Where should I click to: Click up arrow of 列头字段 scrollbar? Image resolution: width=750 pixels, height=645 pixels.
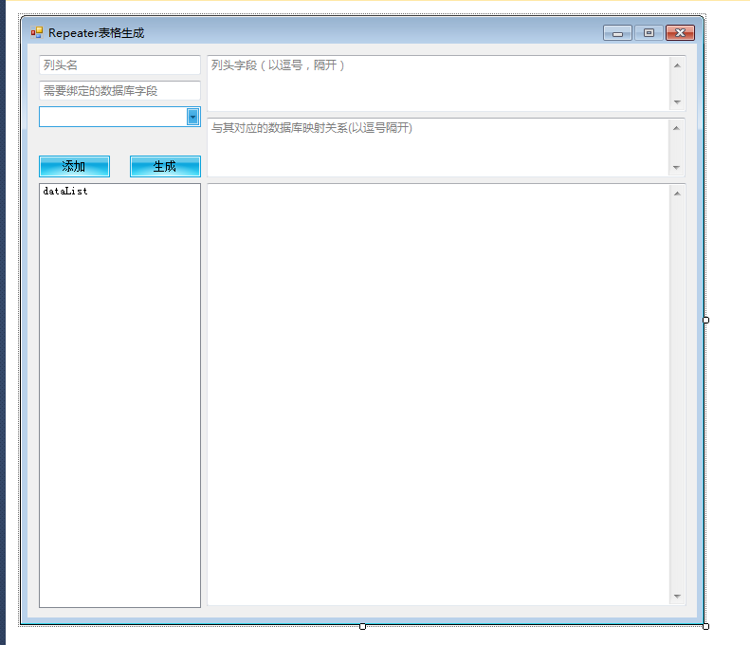pyautogui.click(x=677, y=65)
